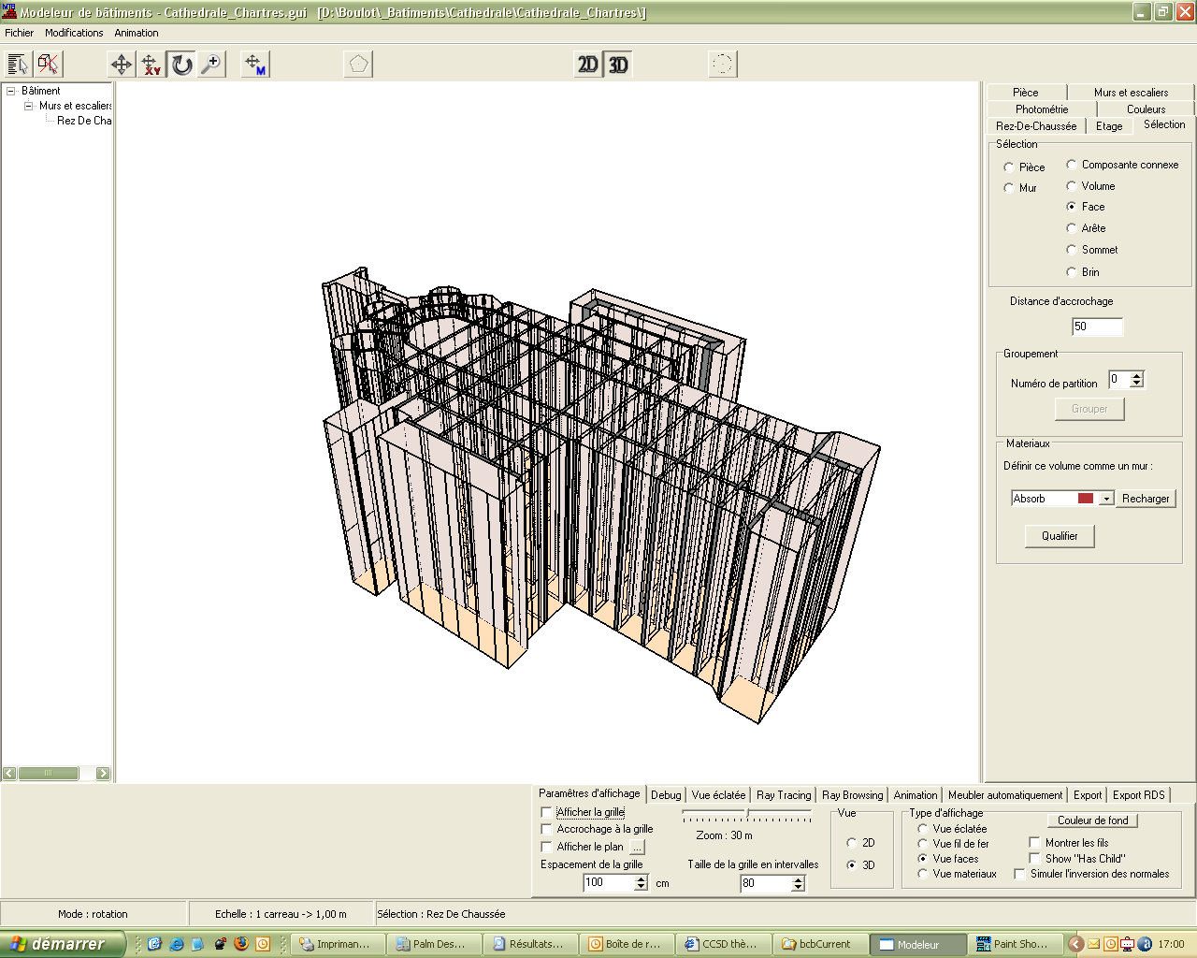This screenshot has width=1197, height=958.
Task: Click the crossed-out cube deselect tool
Action: point(49,65)
